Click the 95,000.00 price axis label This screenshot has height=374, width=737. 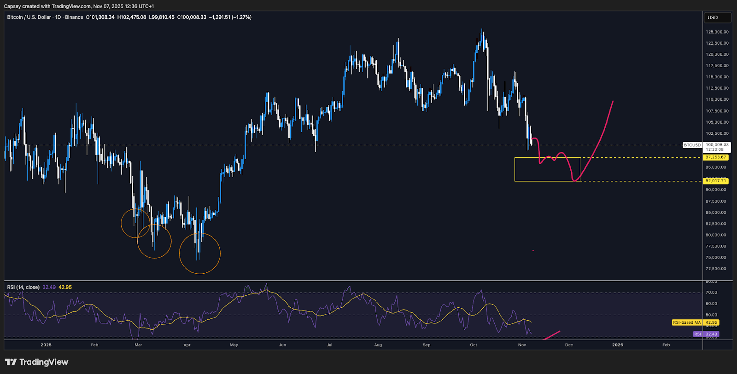pos(716,167)
